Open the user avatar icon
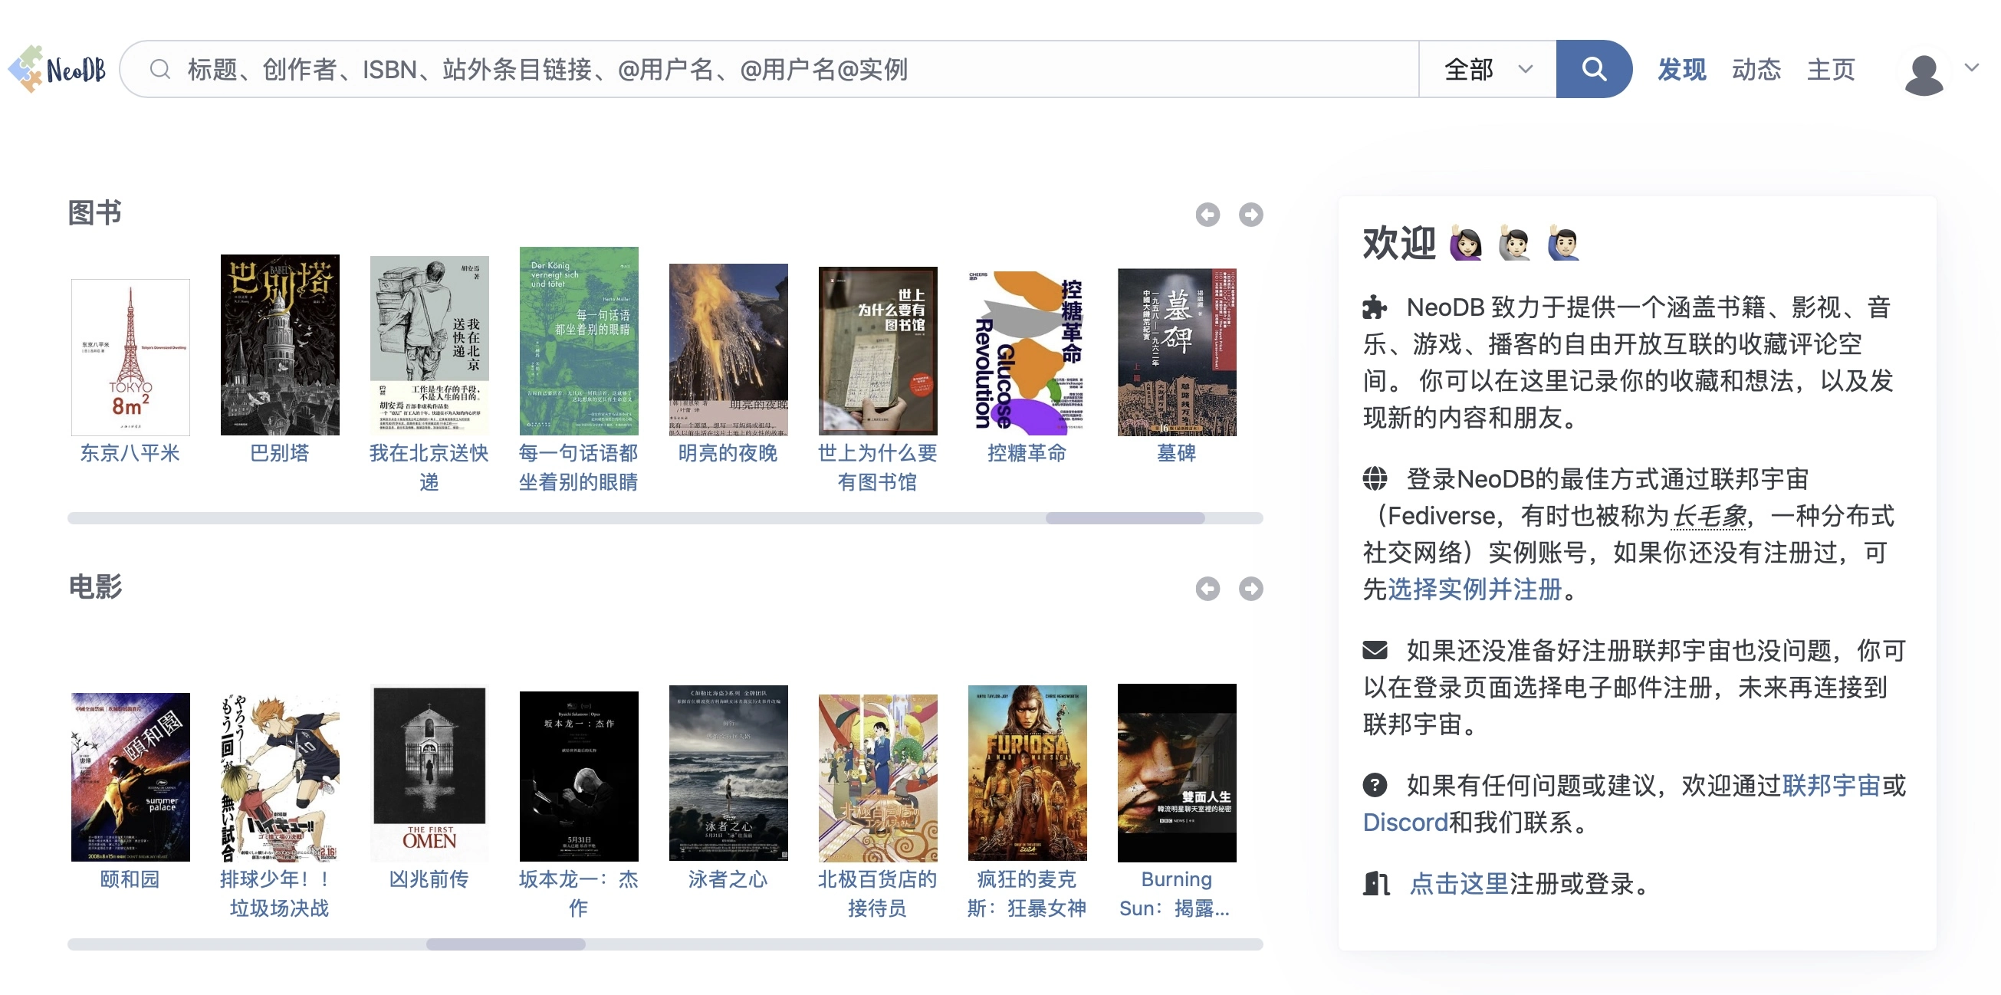This screenshot has height=995, width=2001. pyautogui.click(x=1924, y=74)
